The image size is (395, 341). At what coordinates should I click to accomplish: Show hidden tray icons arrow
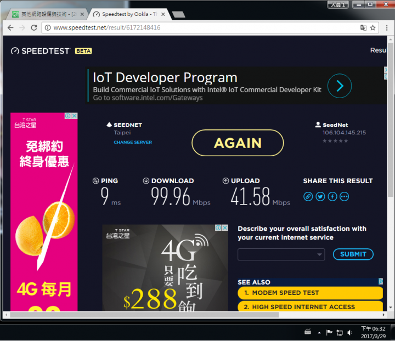pyautogui.click(x=319, y=333)
